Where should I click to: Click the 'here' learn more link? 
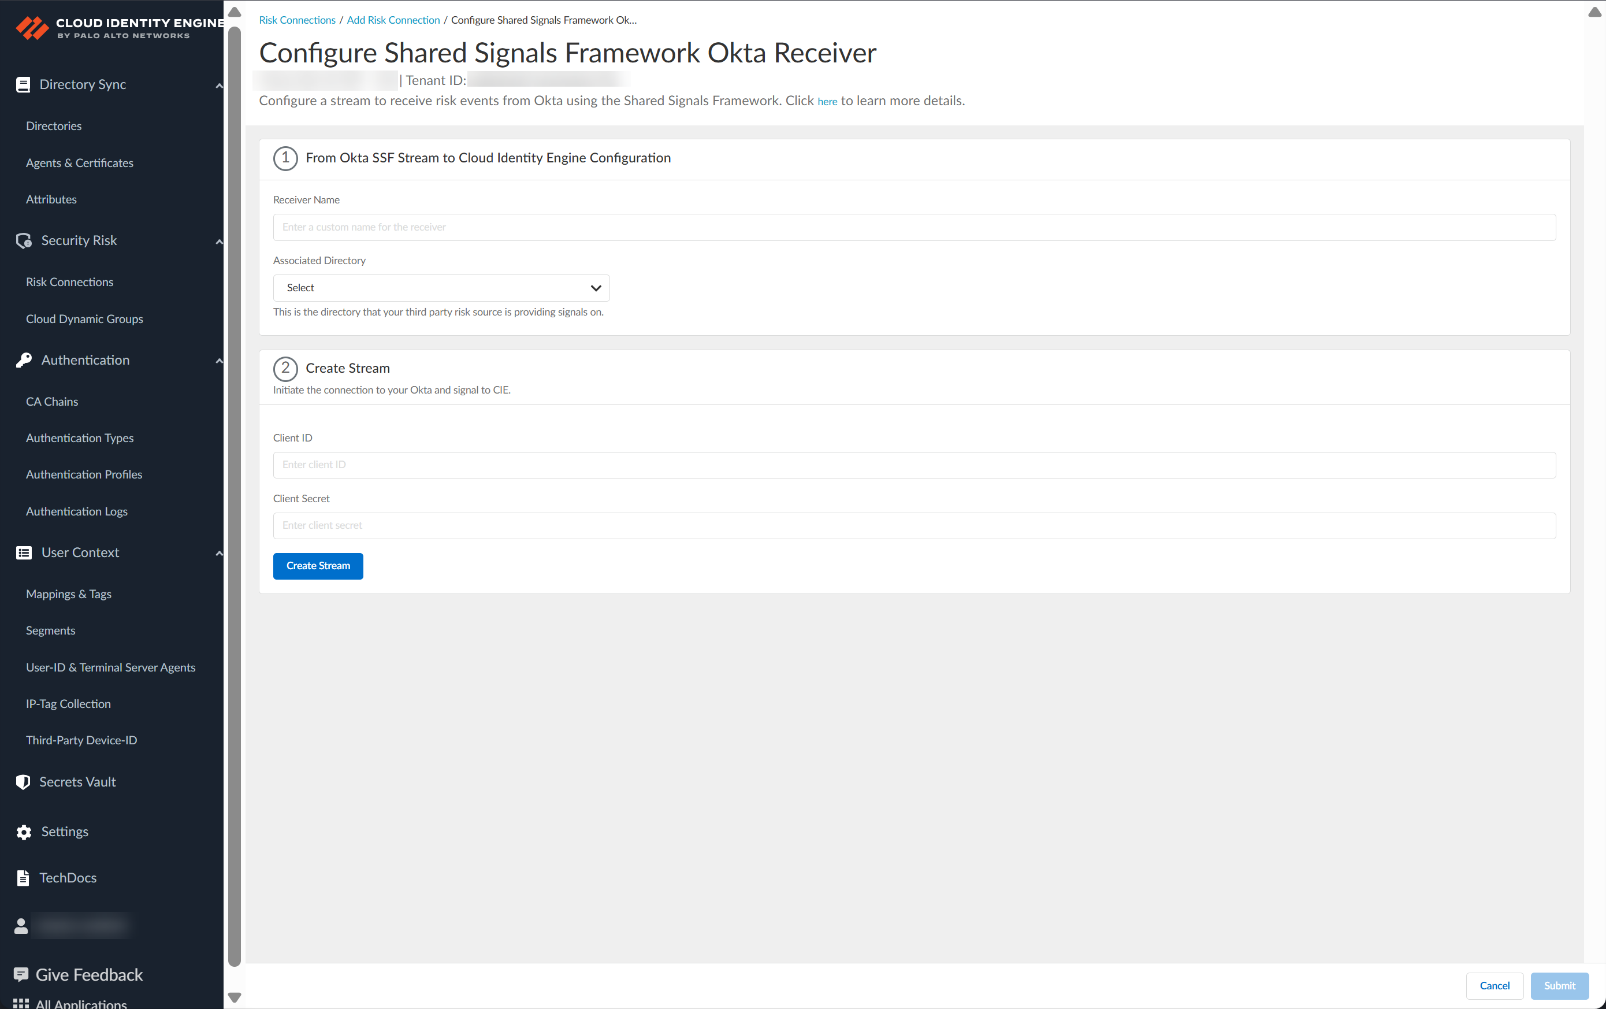827,102
